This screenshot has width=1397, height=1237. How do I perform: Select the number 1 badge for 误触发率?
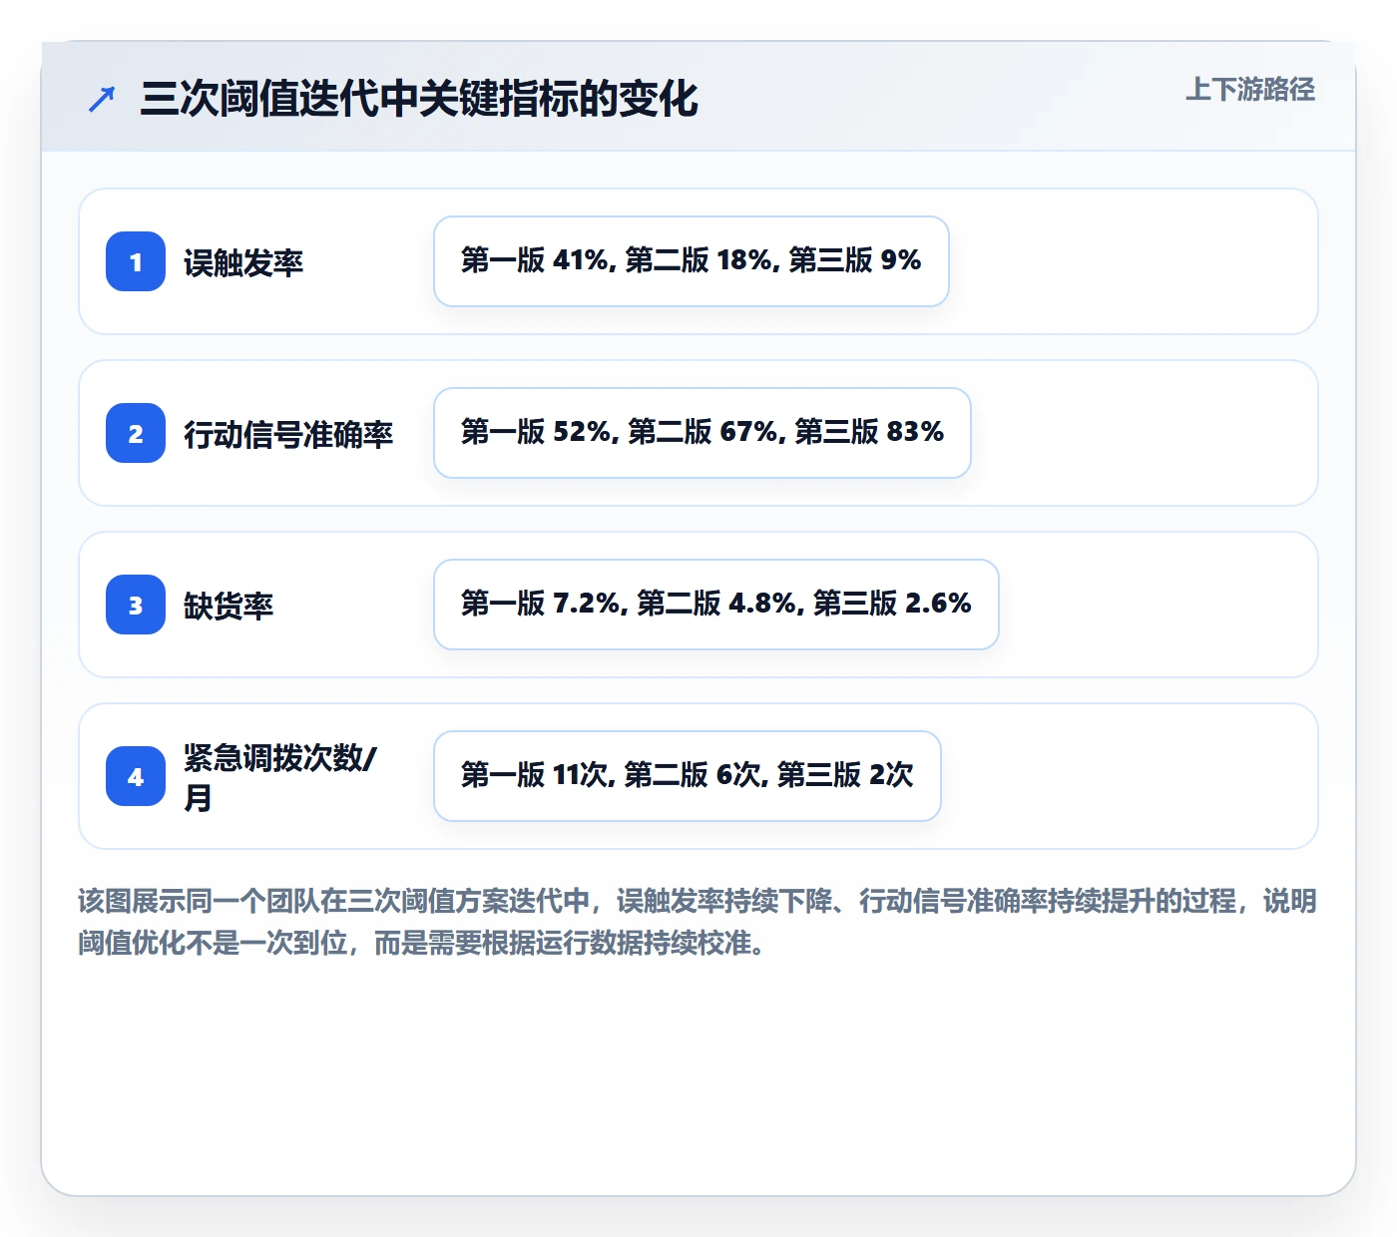[x=136, y=261]
